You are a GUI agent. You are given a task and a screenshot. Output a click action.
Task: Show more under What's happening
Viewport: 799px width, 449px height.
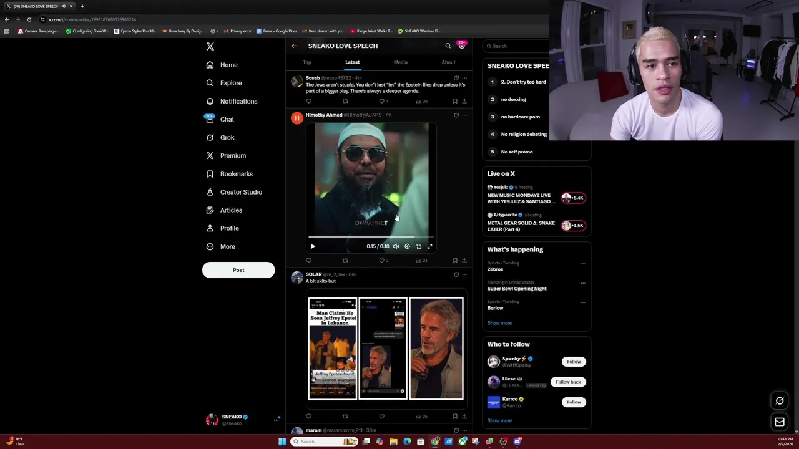[499, 323]
